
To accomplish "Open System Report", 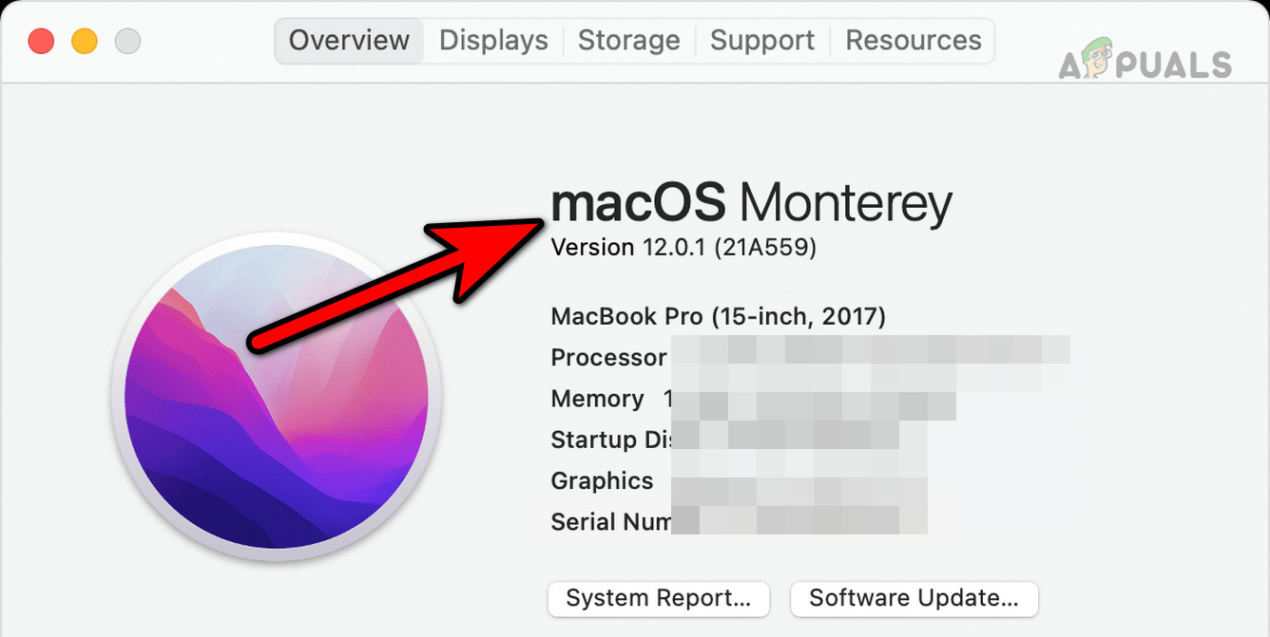I will pos(658,599).
